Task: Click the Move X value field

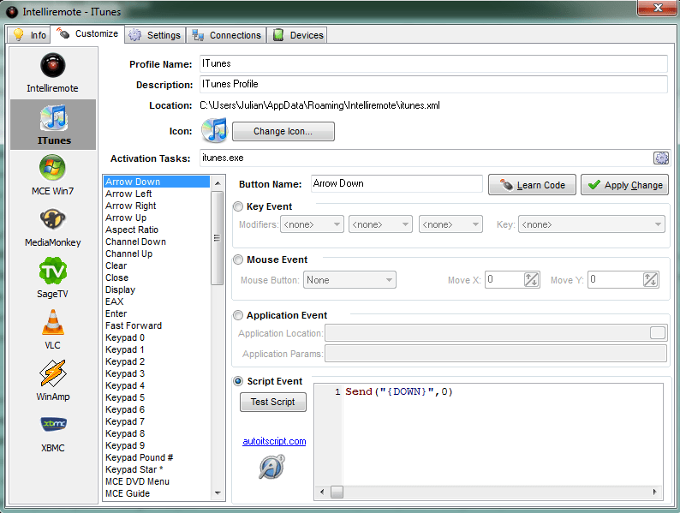Action: click(x=504, y=280)
